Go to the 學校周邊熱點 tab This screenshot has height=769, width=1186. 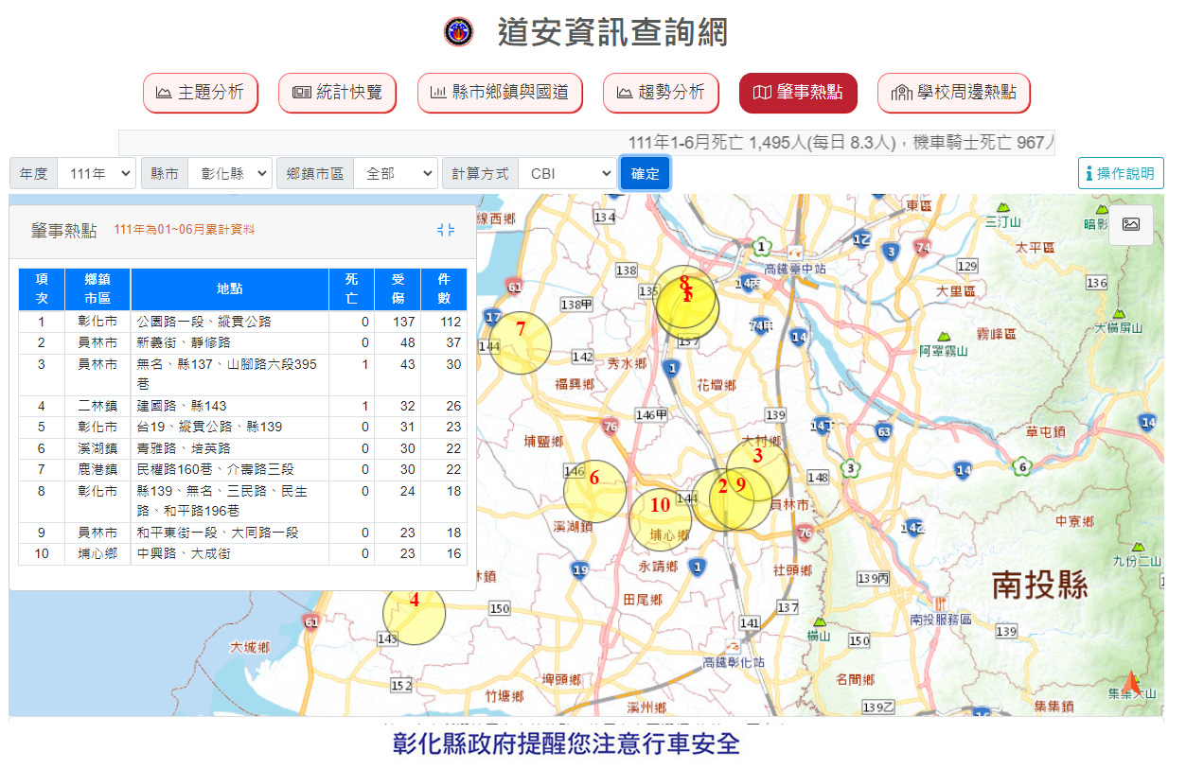953,93
